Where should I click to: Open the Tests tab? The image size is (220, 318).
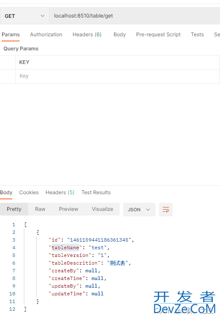point(197,35)
